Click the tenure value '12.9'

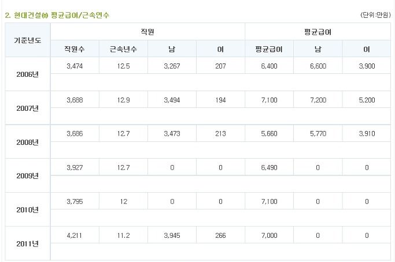pyautogui.click(x=123, y=100)
